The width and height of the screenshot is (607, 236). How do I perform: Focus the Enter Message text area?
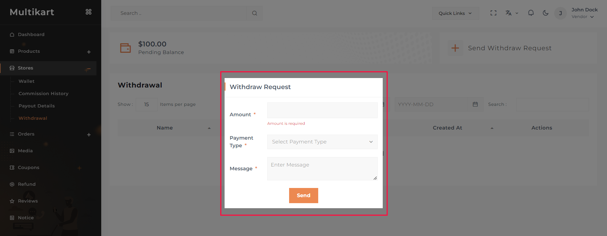322,168
